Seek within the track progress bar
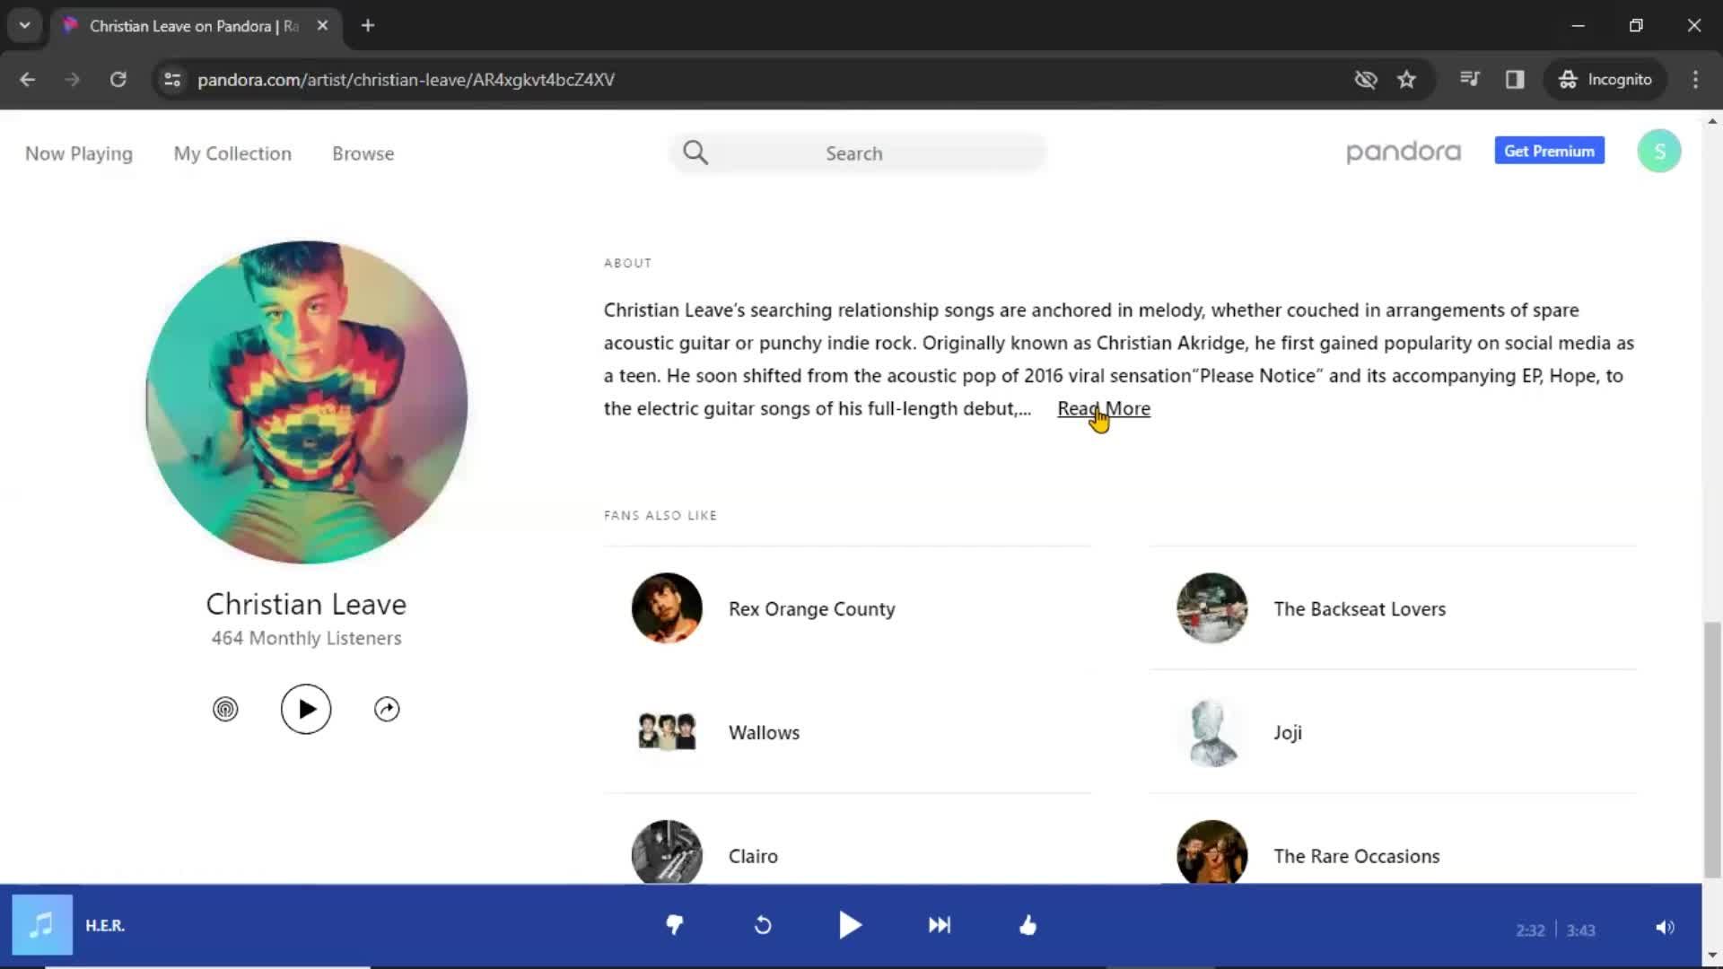This screenshot has width=1723, height=969. click(851, 966)
